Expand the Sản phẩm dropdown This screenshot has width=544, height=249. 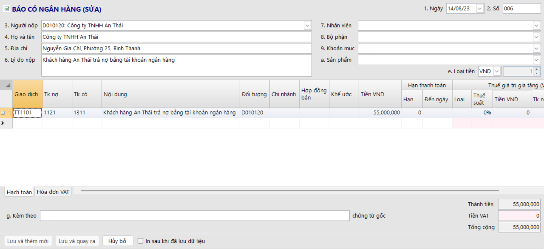[x=536, y=60]
